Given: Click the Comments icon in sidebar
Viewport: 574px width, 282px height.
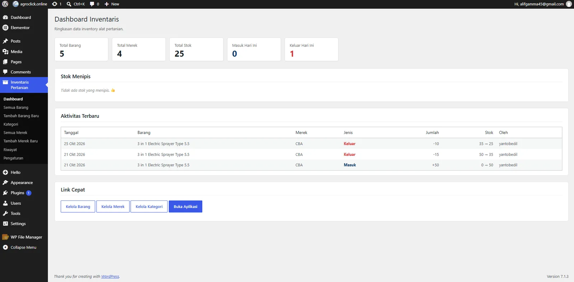Looking at the screenshot, I should [5, 72].
